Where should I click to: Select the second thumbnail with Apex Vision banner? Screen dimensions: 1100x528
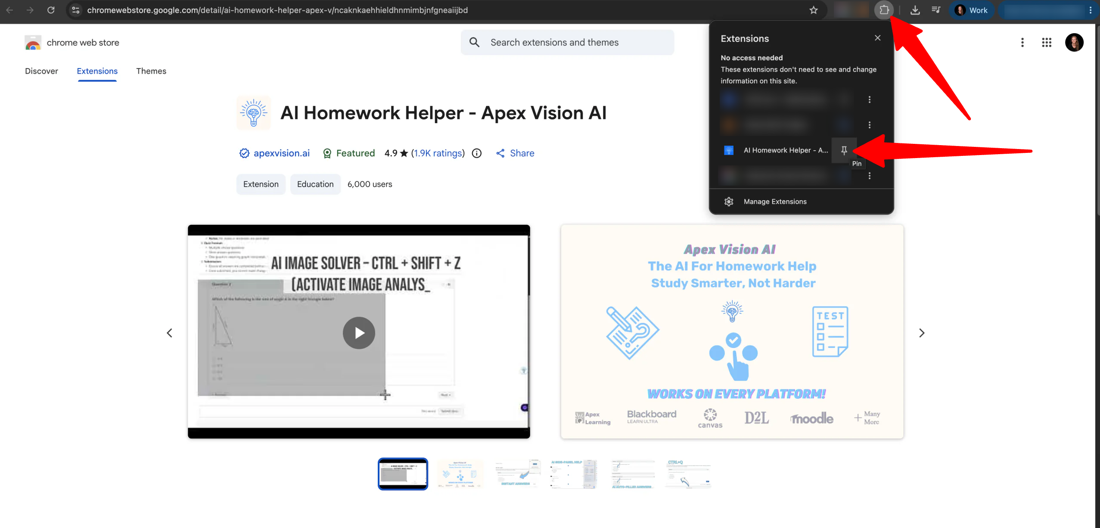(x=460, y=473)
